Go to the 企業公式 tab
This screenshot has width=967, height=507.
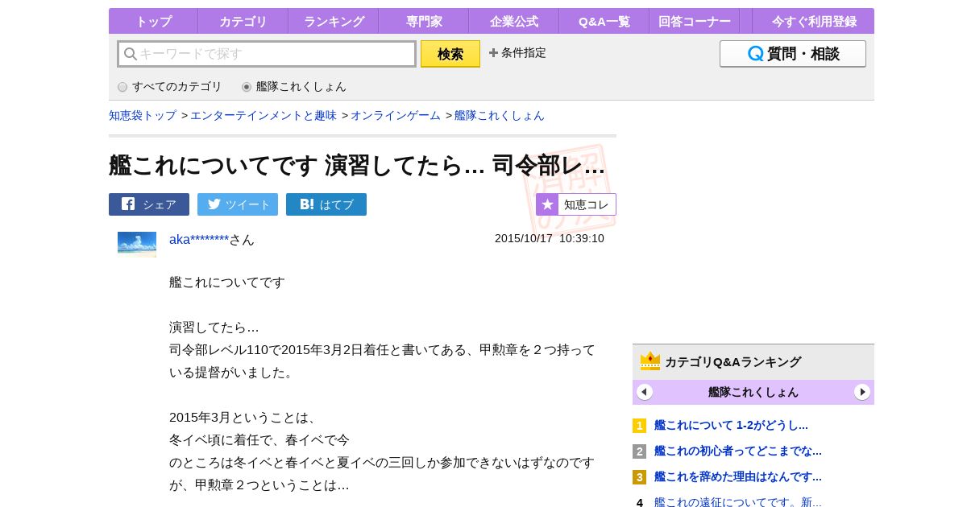coord(513,22)
